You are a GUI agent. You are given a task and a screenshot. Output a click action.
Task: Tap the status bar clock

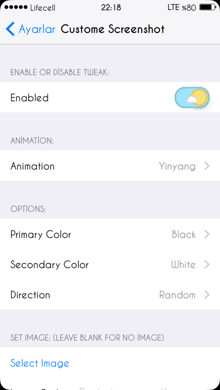tap(110, 7)
